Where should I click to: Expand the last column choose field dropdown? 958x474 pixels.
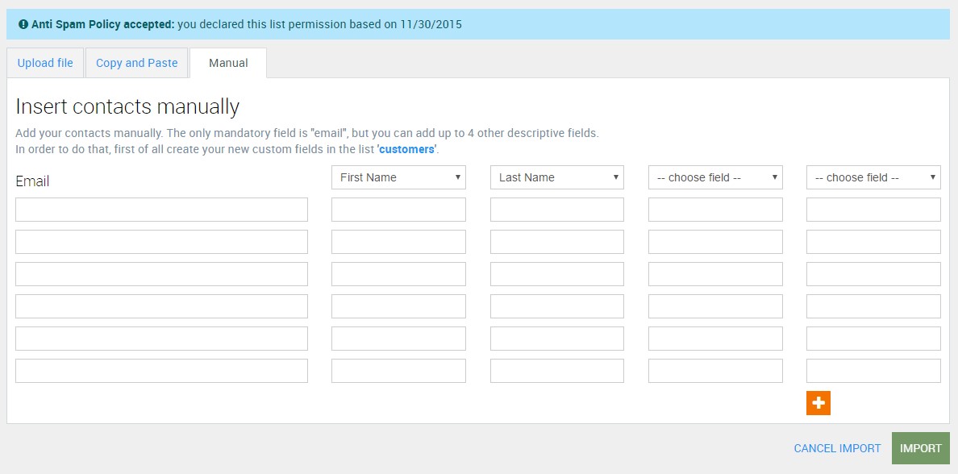(x=873, y=177)
